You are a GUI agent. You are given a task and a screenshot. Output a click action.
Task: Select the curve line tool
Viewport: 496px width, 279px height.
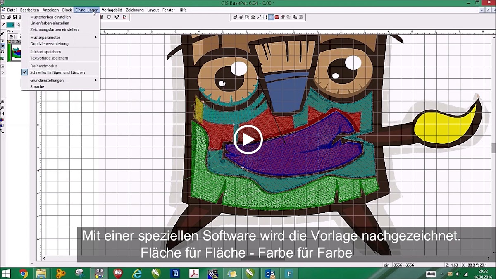pos(259,17)
